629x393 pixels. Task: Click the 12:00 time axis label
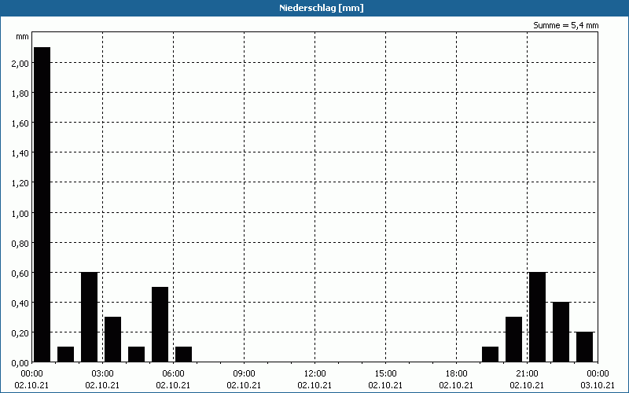click(x=315, y=374)
